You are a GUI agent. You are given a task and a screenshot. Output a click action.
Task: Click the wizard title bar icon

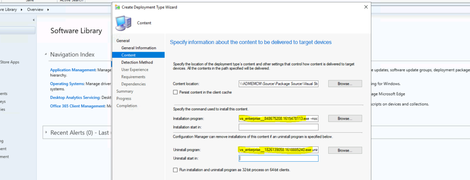click(117, 7)
